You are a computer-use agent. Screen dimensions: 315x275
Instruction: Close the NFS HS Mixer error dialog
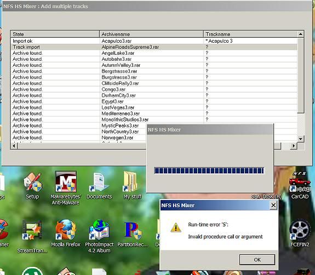click(273, 205)
